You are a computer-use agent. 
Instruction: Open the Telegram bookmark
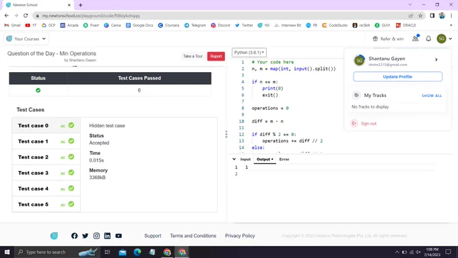[x=195, y=26]
